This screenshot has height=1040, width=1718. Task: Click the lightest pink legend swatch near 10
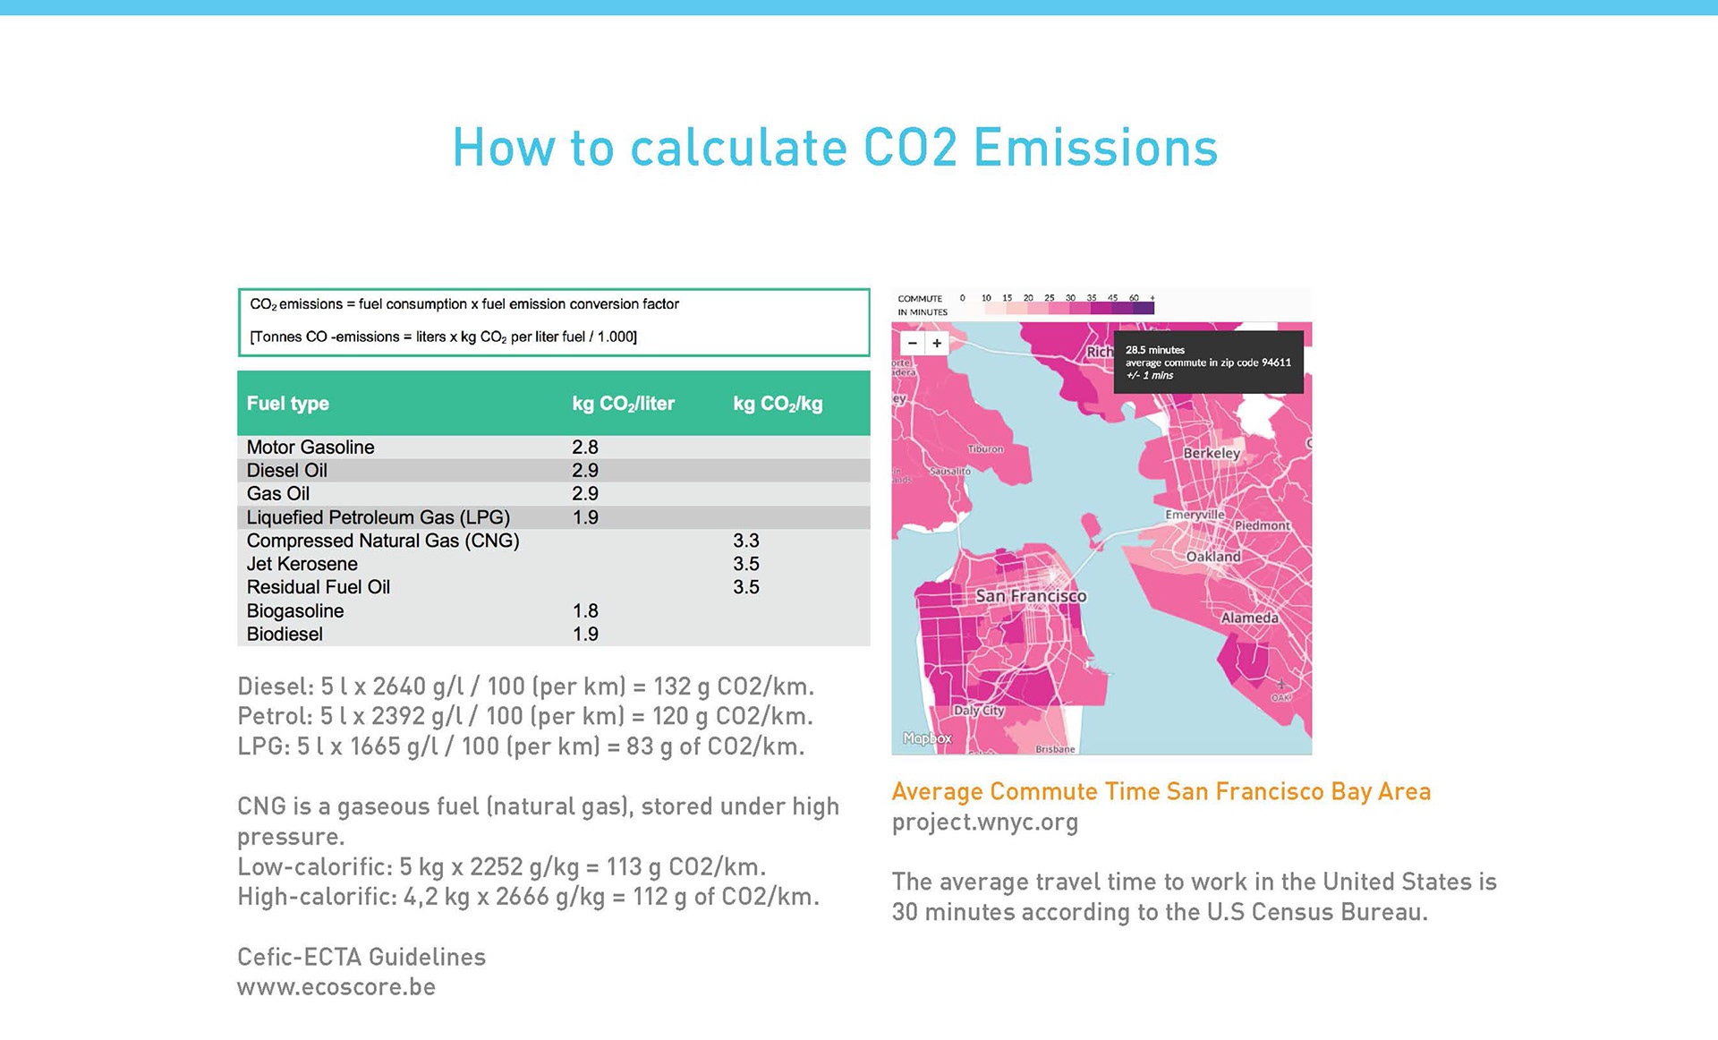pos(995,309)
